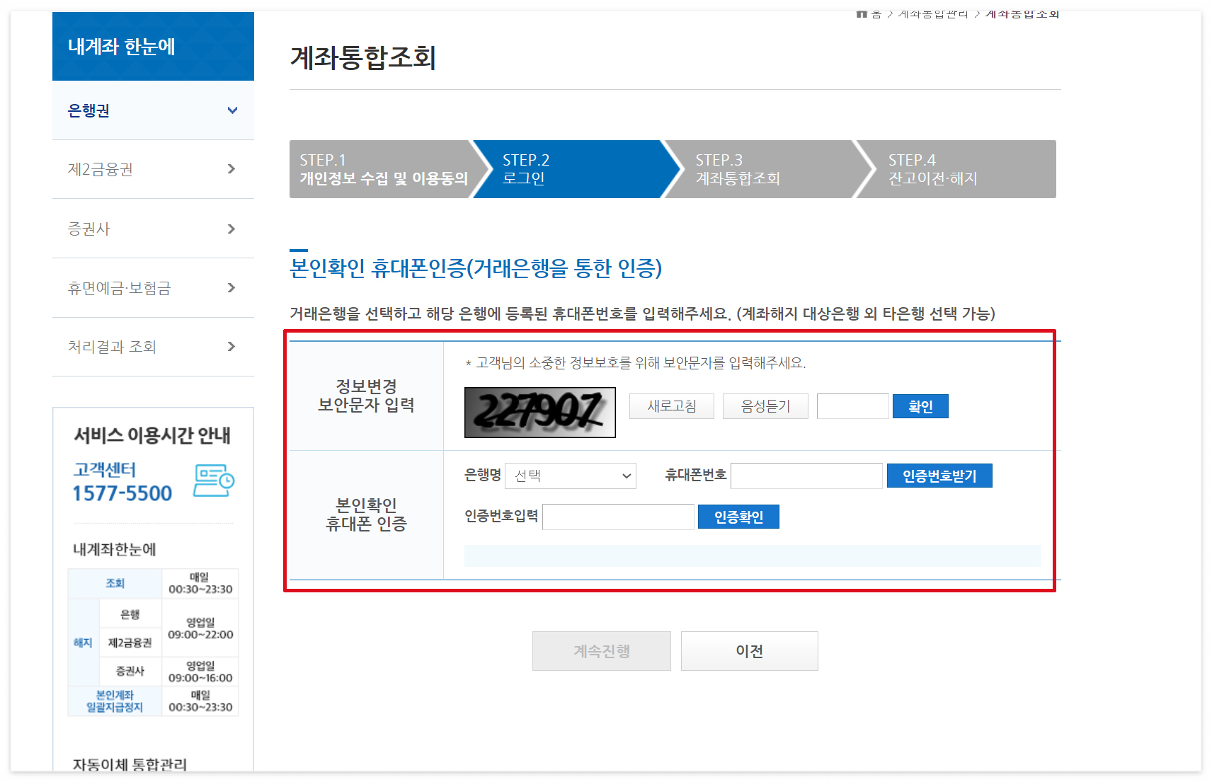The width and height of the screenshot is (1212, 782).
Task: Click the 확인 button to confirm captcha
Action: [920, 406]
